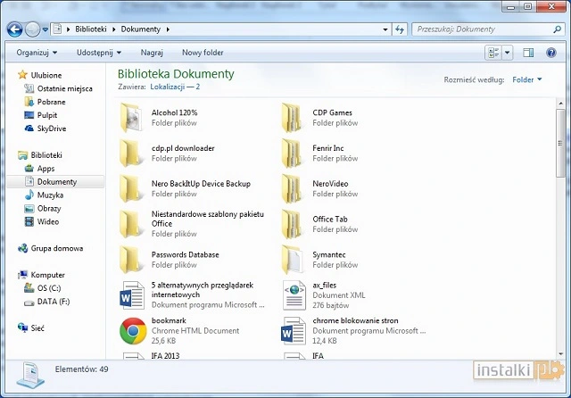The height and width of the screenshot is (398, 571).
Task: Expand the Udostępnij dropdown menu
Action: coord(98,53)
